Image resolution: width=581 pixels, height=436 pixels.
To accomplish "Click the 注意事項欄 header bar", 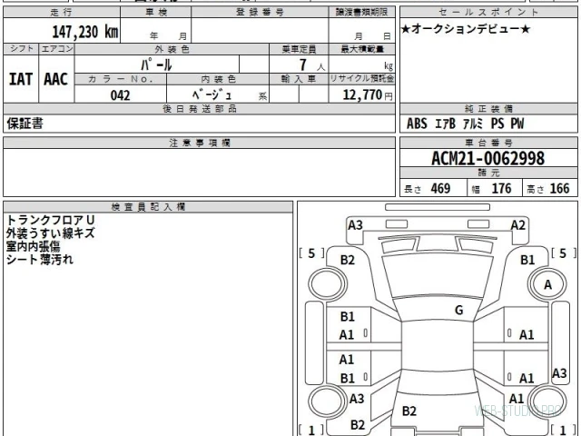I will [x=200, y=143].
